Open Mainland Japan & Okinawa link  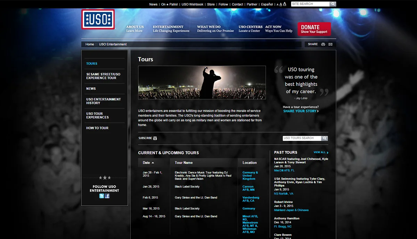tap(291, 210)
